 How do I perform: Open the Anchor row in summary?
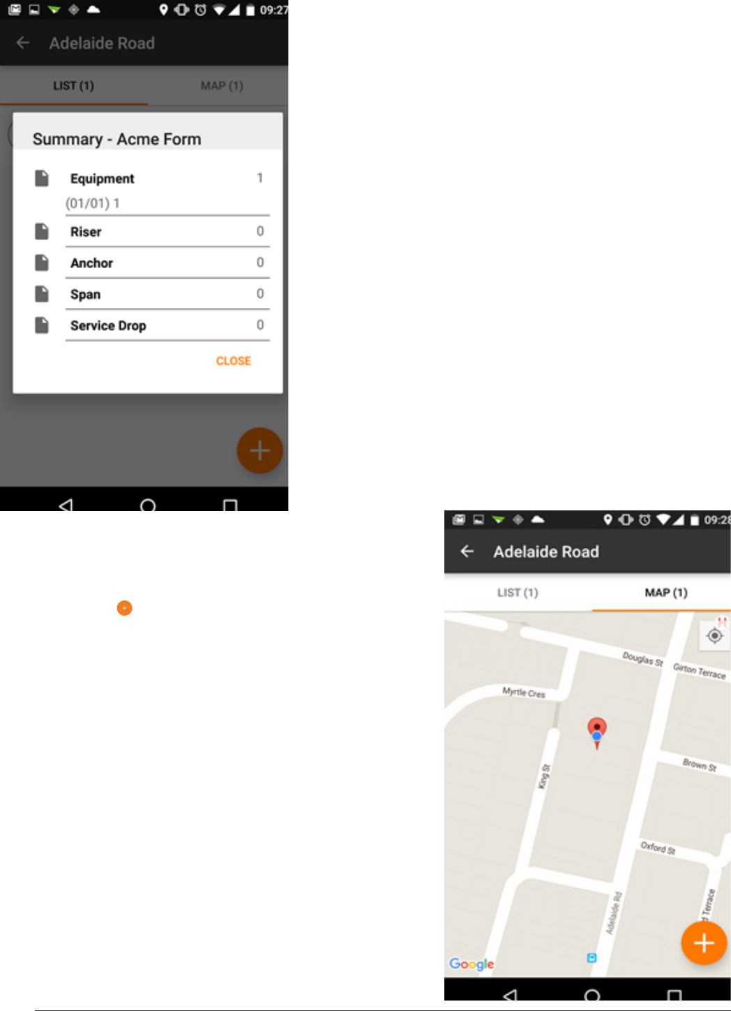pyautogui.click(x=167, y=263)
